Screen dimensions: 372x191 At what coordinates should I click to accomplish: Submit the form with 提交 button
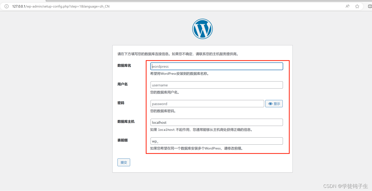[124, 162]
